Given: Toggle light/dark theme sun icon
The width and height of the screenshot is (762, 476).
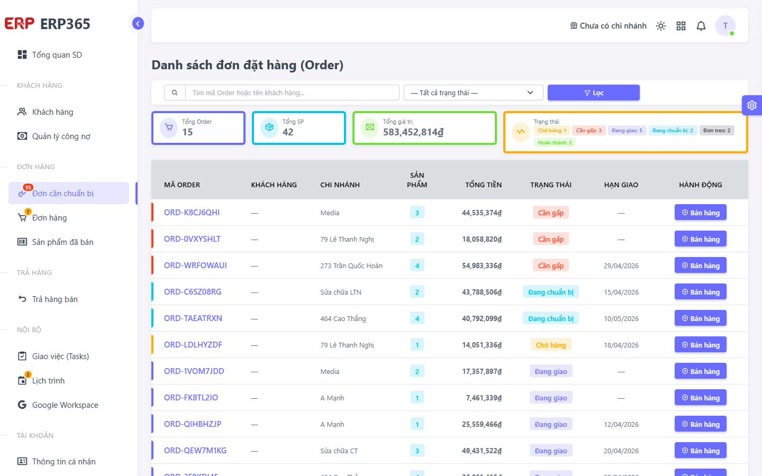Looking at the screenshot, I should coord(661,26).
